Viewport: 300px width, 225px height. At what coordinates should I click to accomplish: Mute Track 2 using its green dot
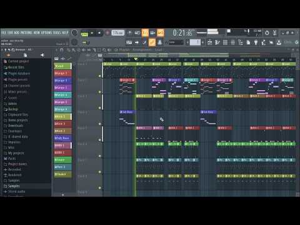coord(100,92)
